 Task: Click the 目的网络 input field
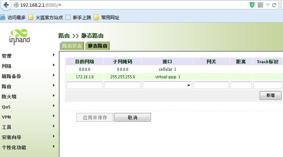tap(84, 85)
